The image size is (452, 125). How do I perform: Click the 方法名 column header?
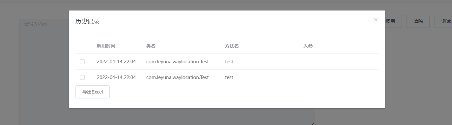(x=232, y=46)
